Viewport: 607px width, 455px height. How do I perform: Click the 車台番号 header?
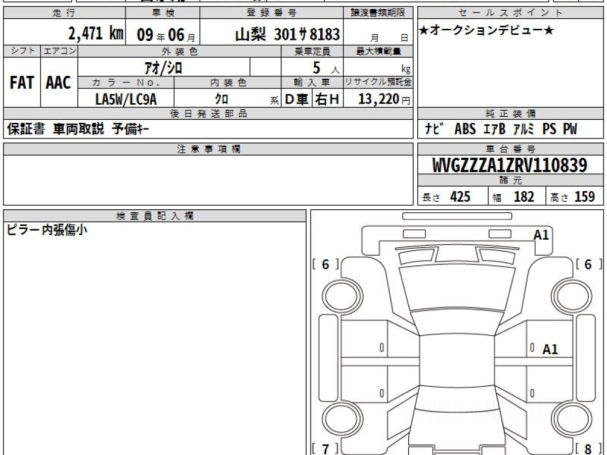[x=510, y=149]
